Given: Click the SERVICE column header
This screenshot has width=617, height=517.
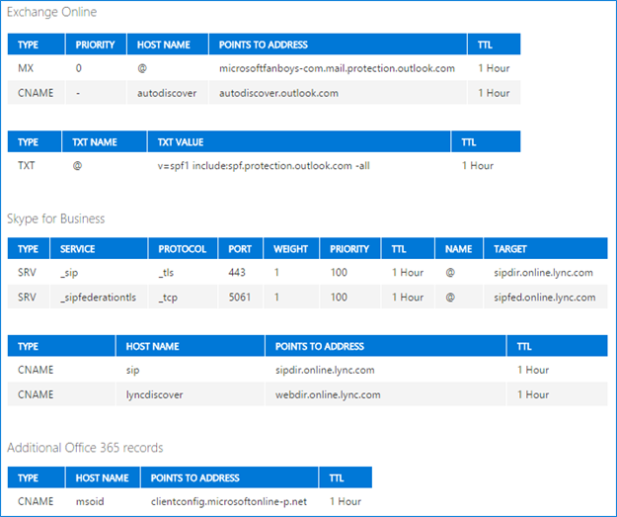Looking at the screenshot, I should tap(78, 249).
